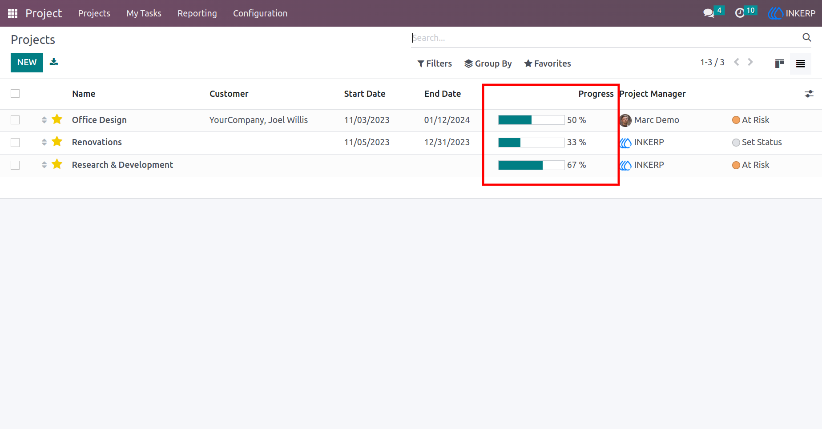Open the conversations chat icon
822x429 pixels.
coord(709,13)
